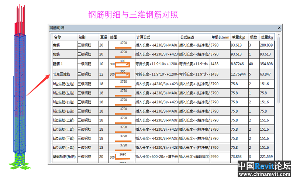Select description 插入长度<基础高度 cell
This screenshot has height=179, width=293.
click(x=194, y=156)
